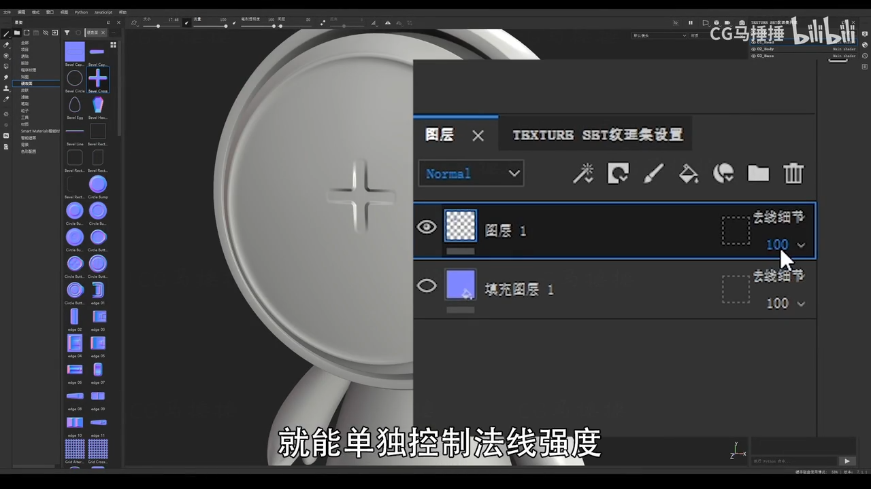Open the 文件 menu
This screenshot has height=489, width=871.
[x=7, y=12]
